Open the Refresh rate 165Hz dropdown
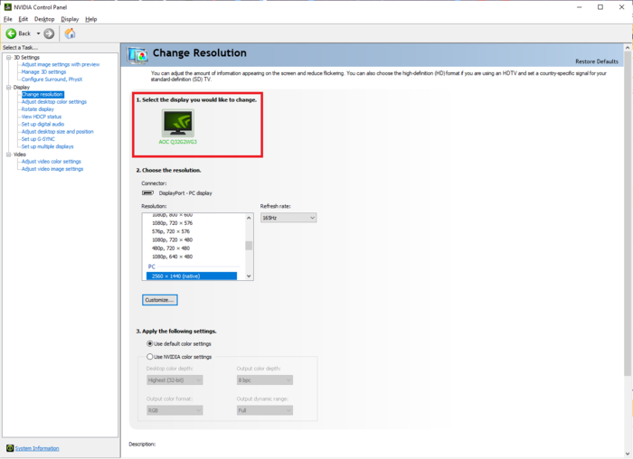Screen dimensions: 633x459 pyautogui.click(x=288, y=218)
